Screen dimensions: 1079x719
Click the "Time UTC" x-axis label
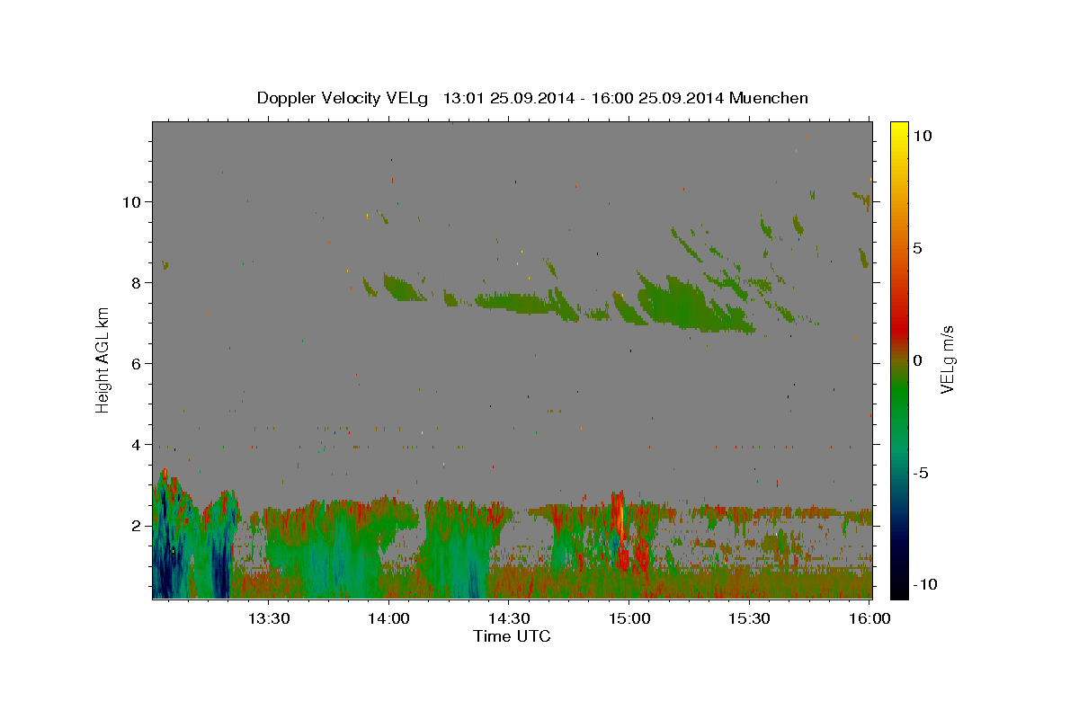[512, 637]
